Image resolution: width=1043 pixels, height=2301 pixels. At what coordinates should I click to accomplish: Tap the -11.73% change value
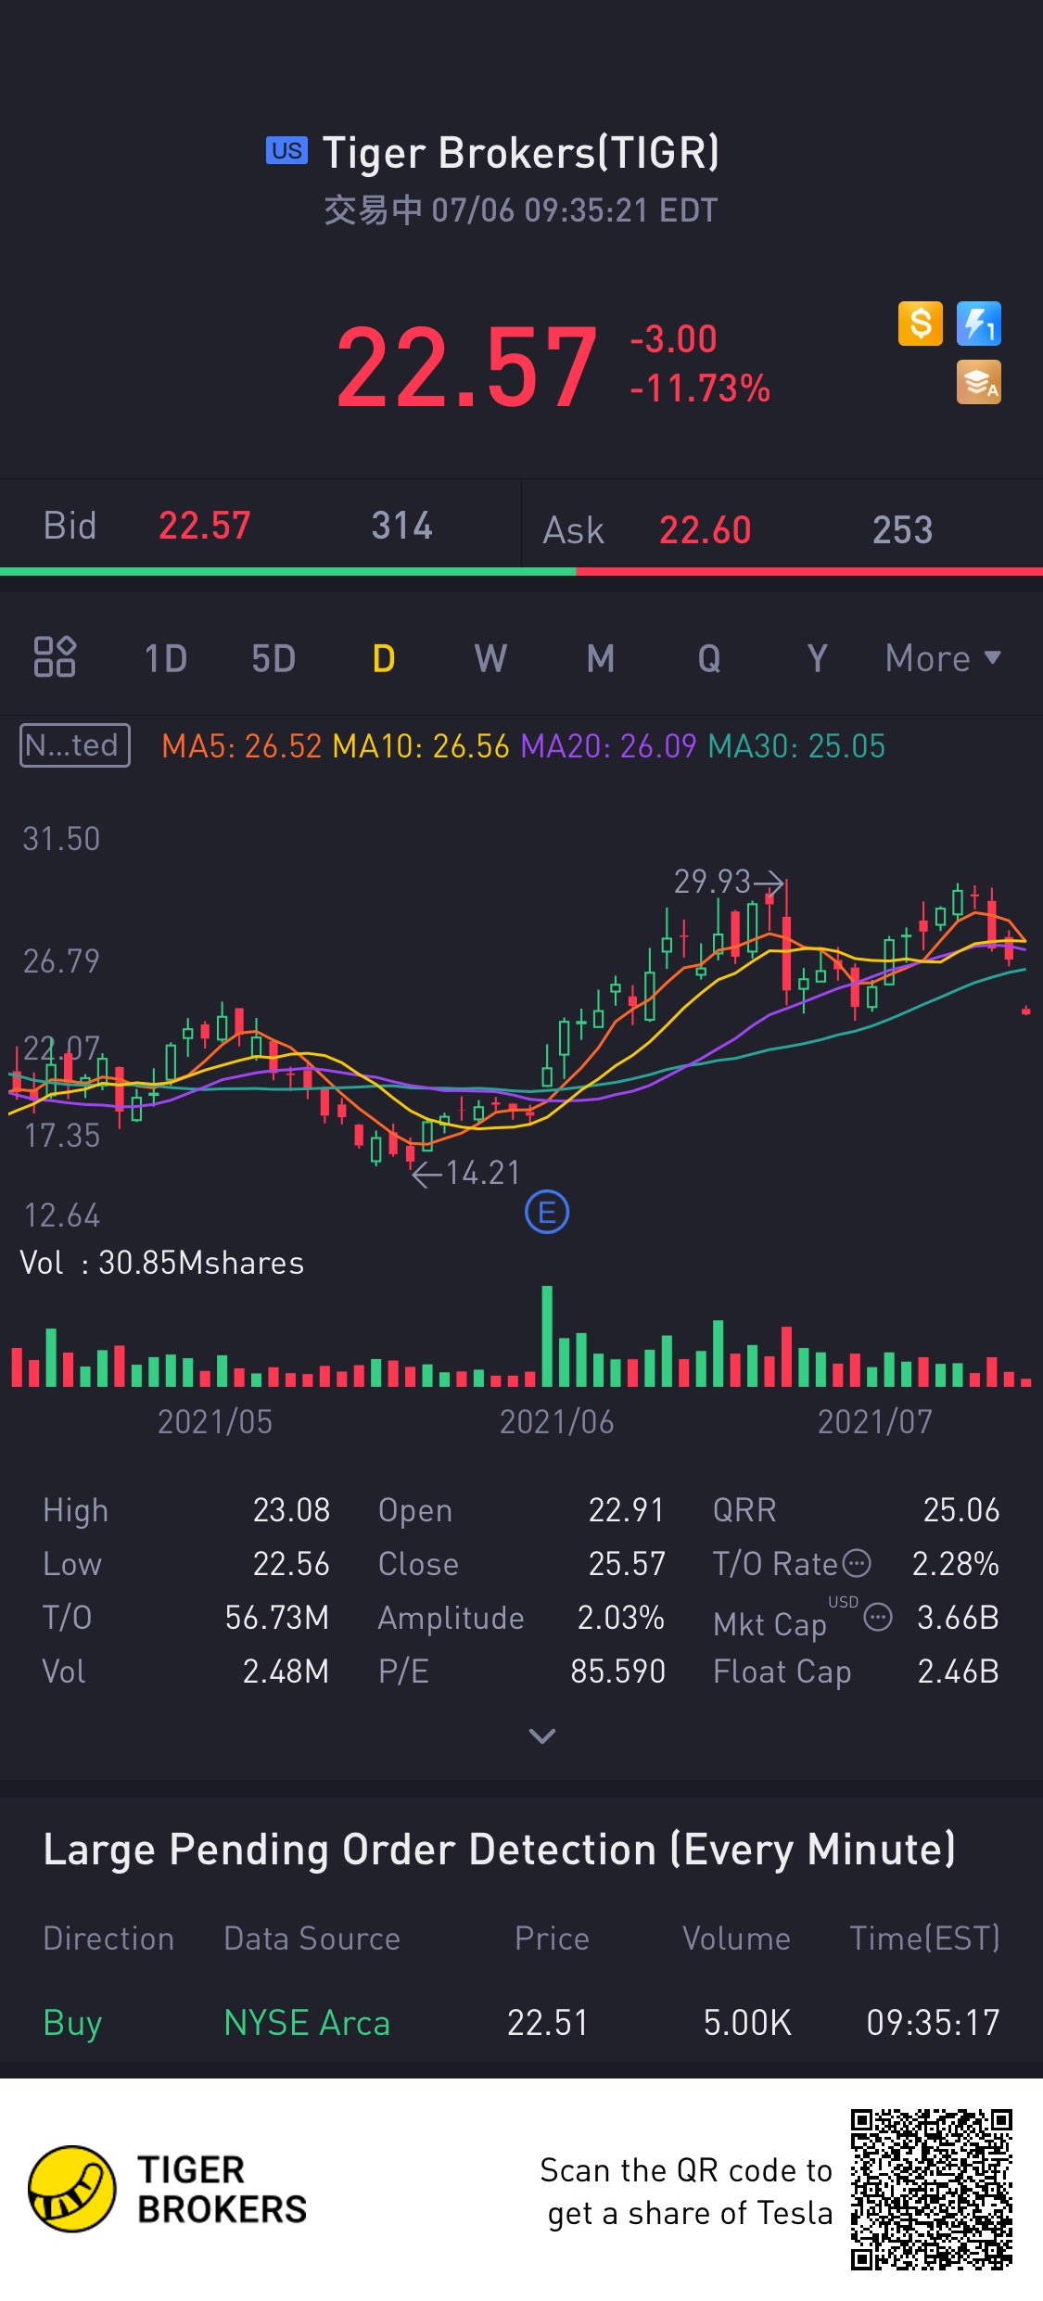pyautogui.click(x=700, y=388)
